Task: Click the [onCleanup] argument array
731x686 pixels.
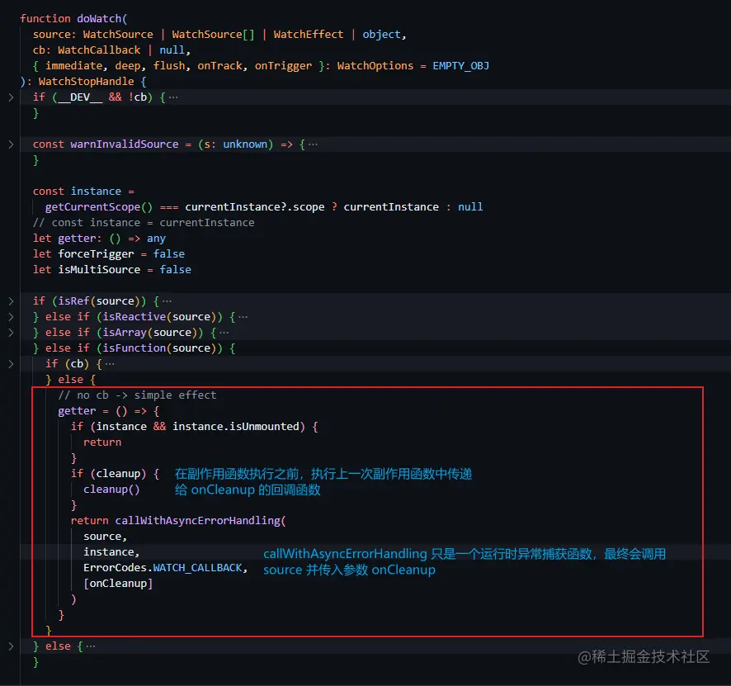Action: coord(118,584)
